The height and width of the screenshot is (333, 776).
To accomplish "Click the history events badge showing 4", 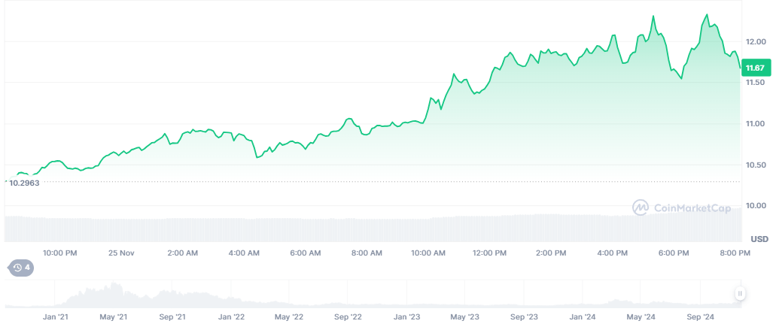I will click(21, 268).
